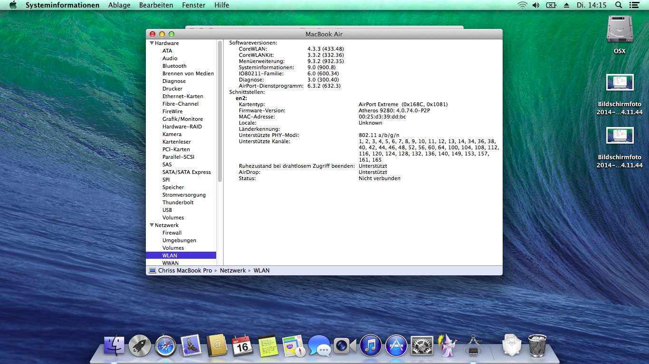Open System Preferences gear icon
Image resolution: width=649 pixels, height=364 pixels.
(x=421, y=346)
